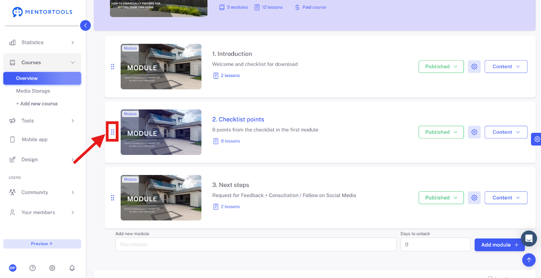This screenshot has height=278, width=541.
Task: Open the settings gear in sidebar footer
Action: (x=52, y=268)
